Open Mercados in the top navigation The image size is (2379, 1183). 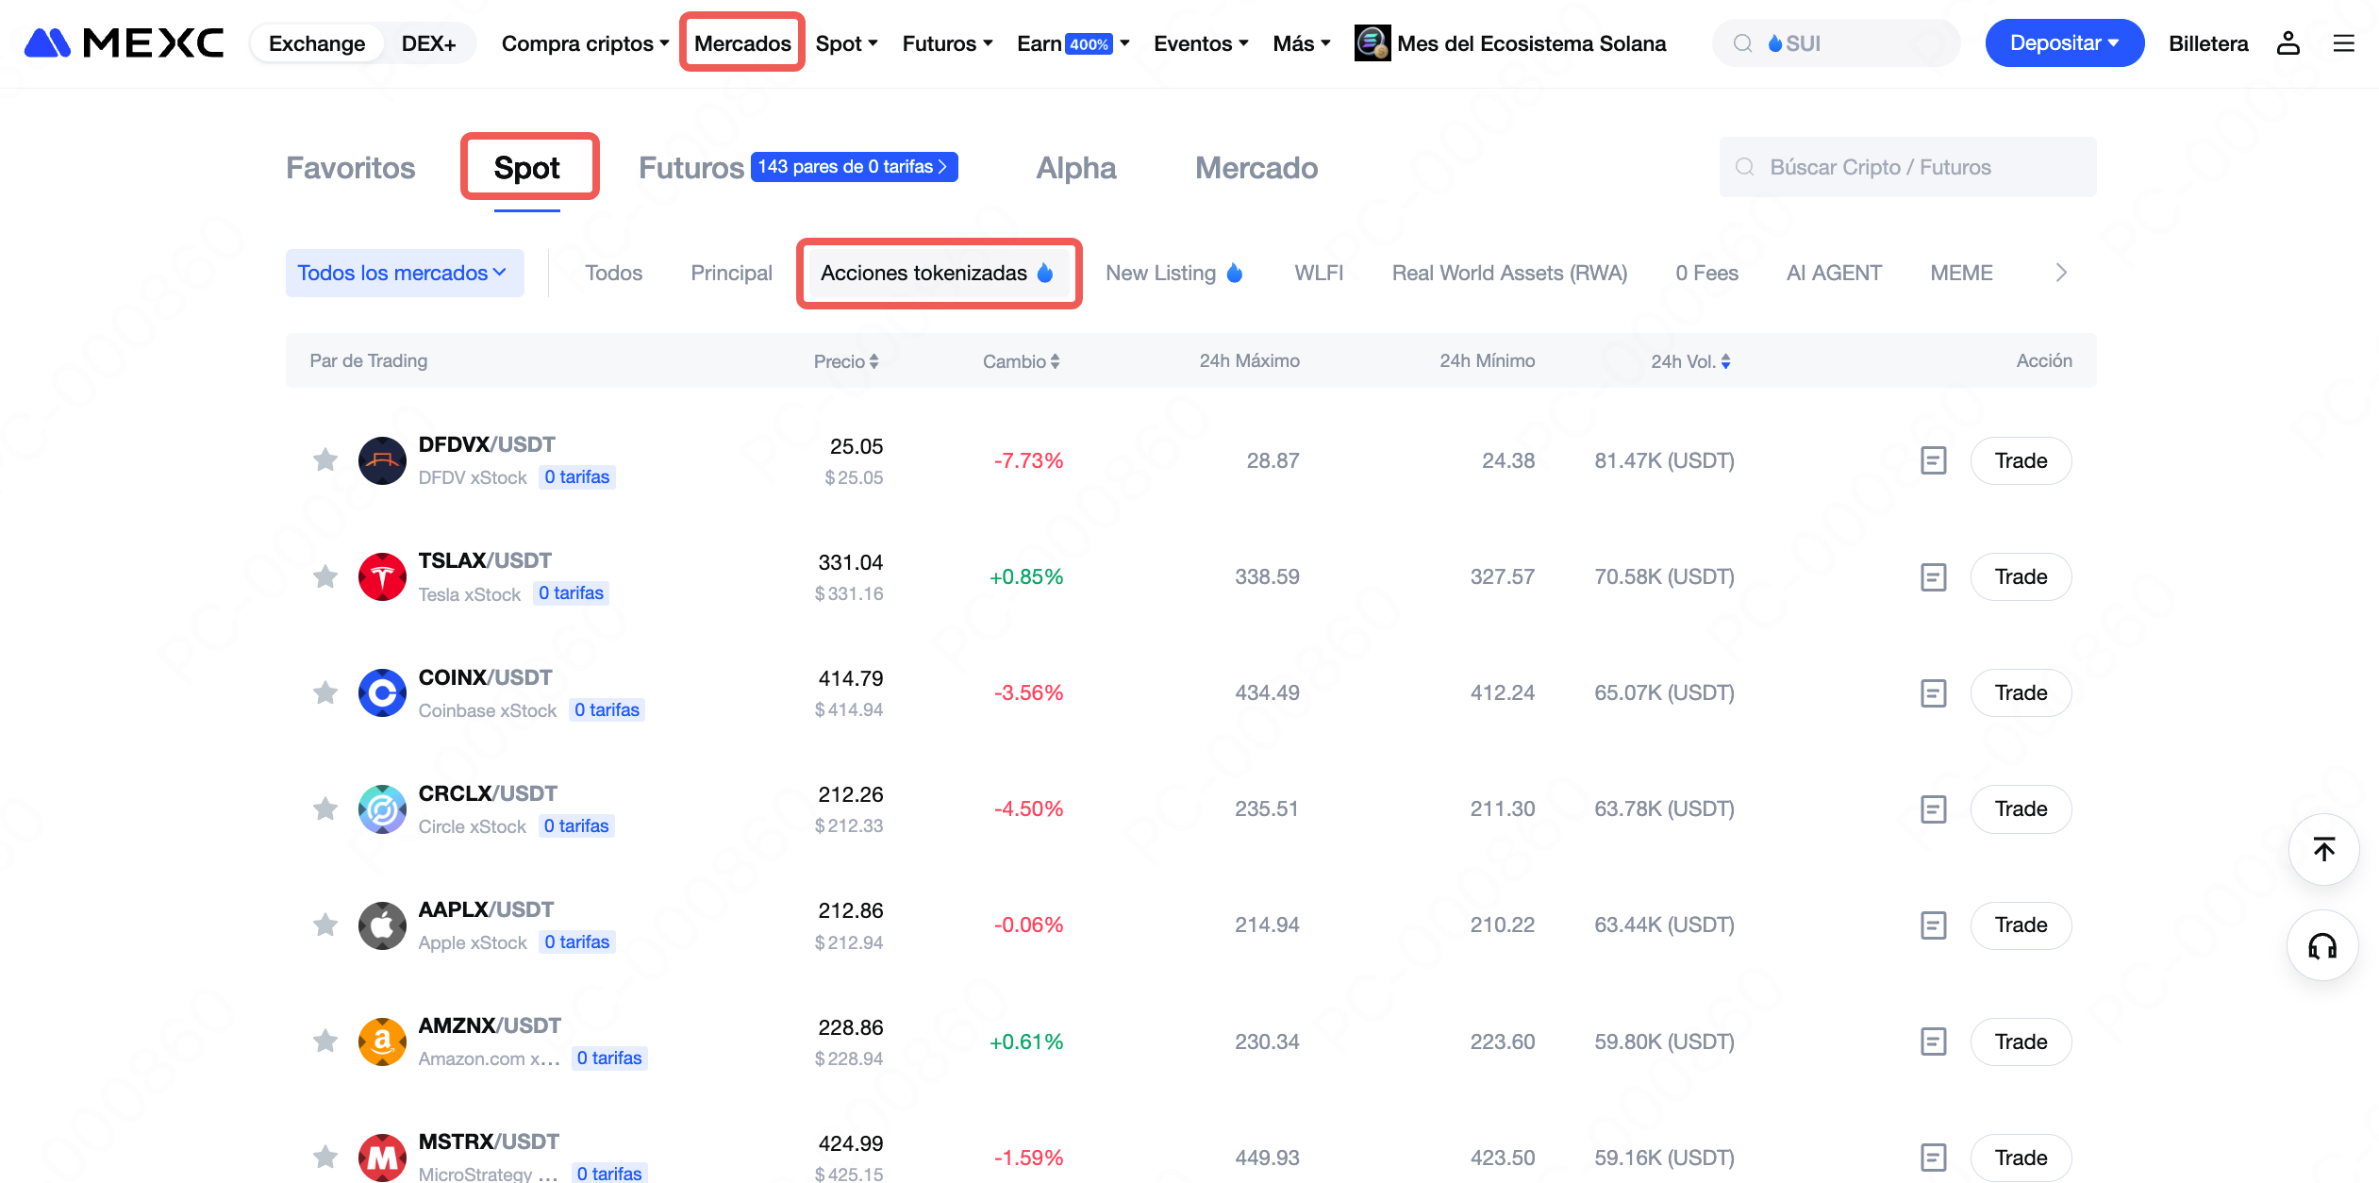coord(742,43)
